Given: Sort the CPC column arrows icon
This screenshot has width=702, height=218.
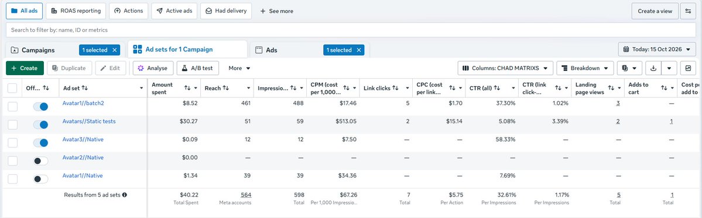Looking at the screenshot, I should click(x=452, y=88).
